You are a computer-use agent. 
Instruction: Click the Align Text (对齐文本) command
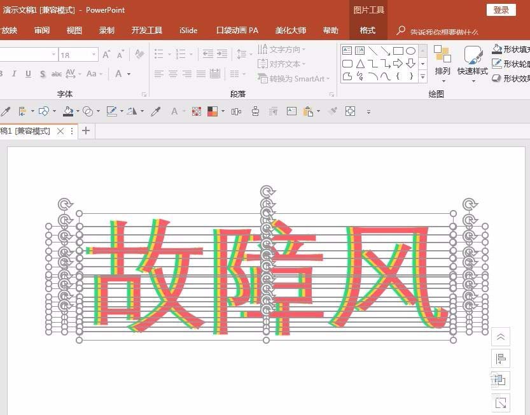click(x=284, y=64)
